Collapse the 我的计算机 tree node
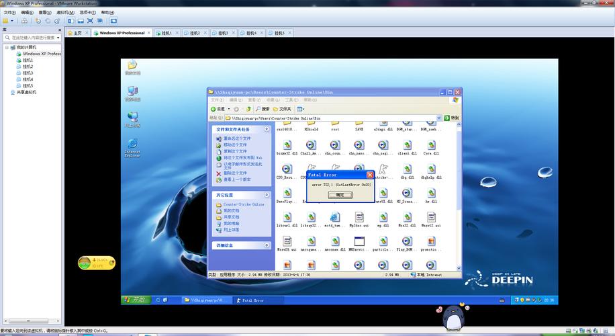 (x=7, y=48)
